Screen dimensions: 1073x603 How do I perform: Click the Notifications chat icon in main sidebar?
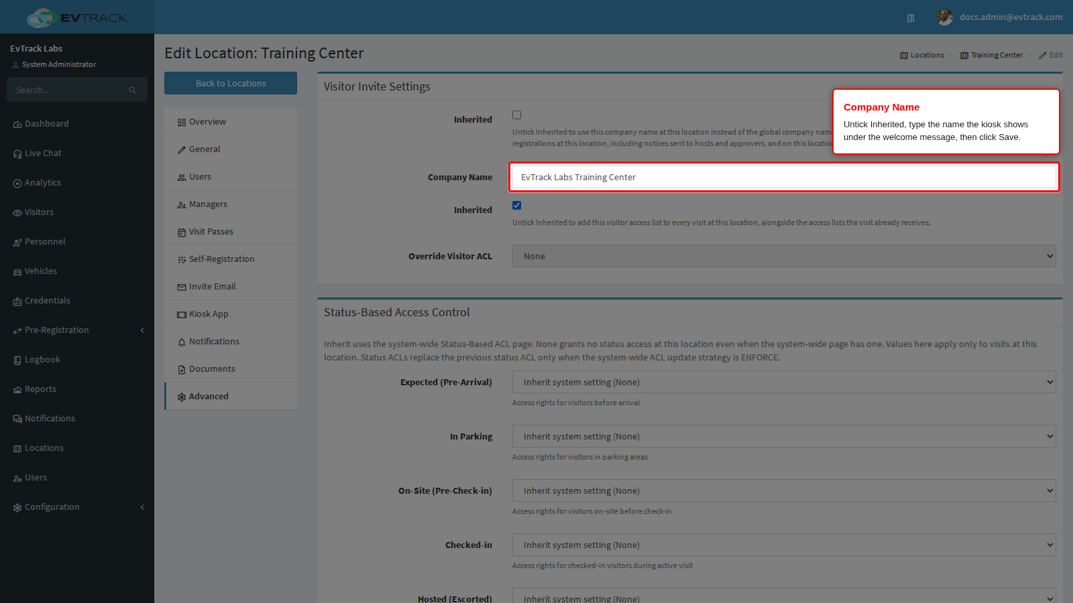(x=17, y=419)
